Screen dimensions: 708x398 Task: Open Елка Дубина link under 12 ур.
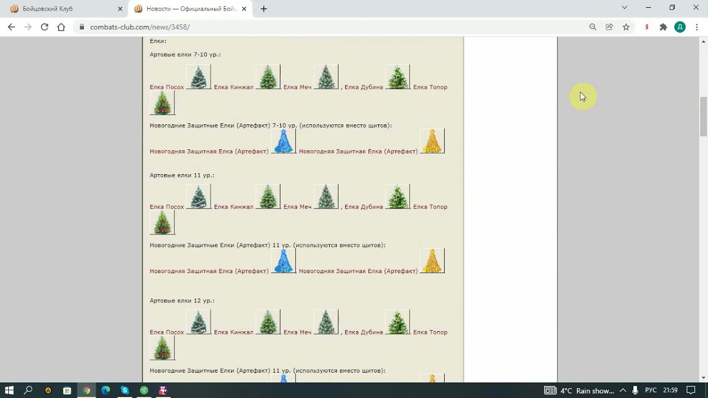363,332
